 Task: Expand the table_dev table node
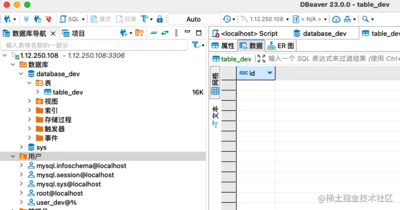point(37,92)
